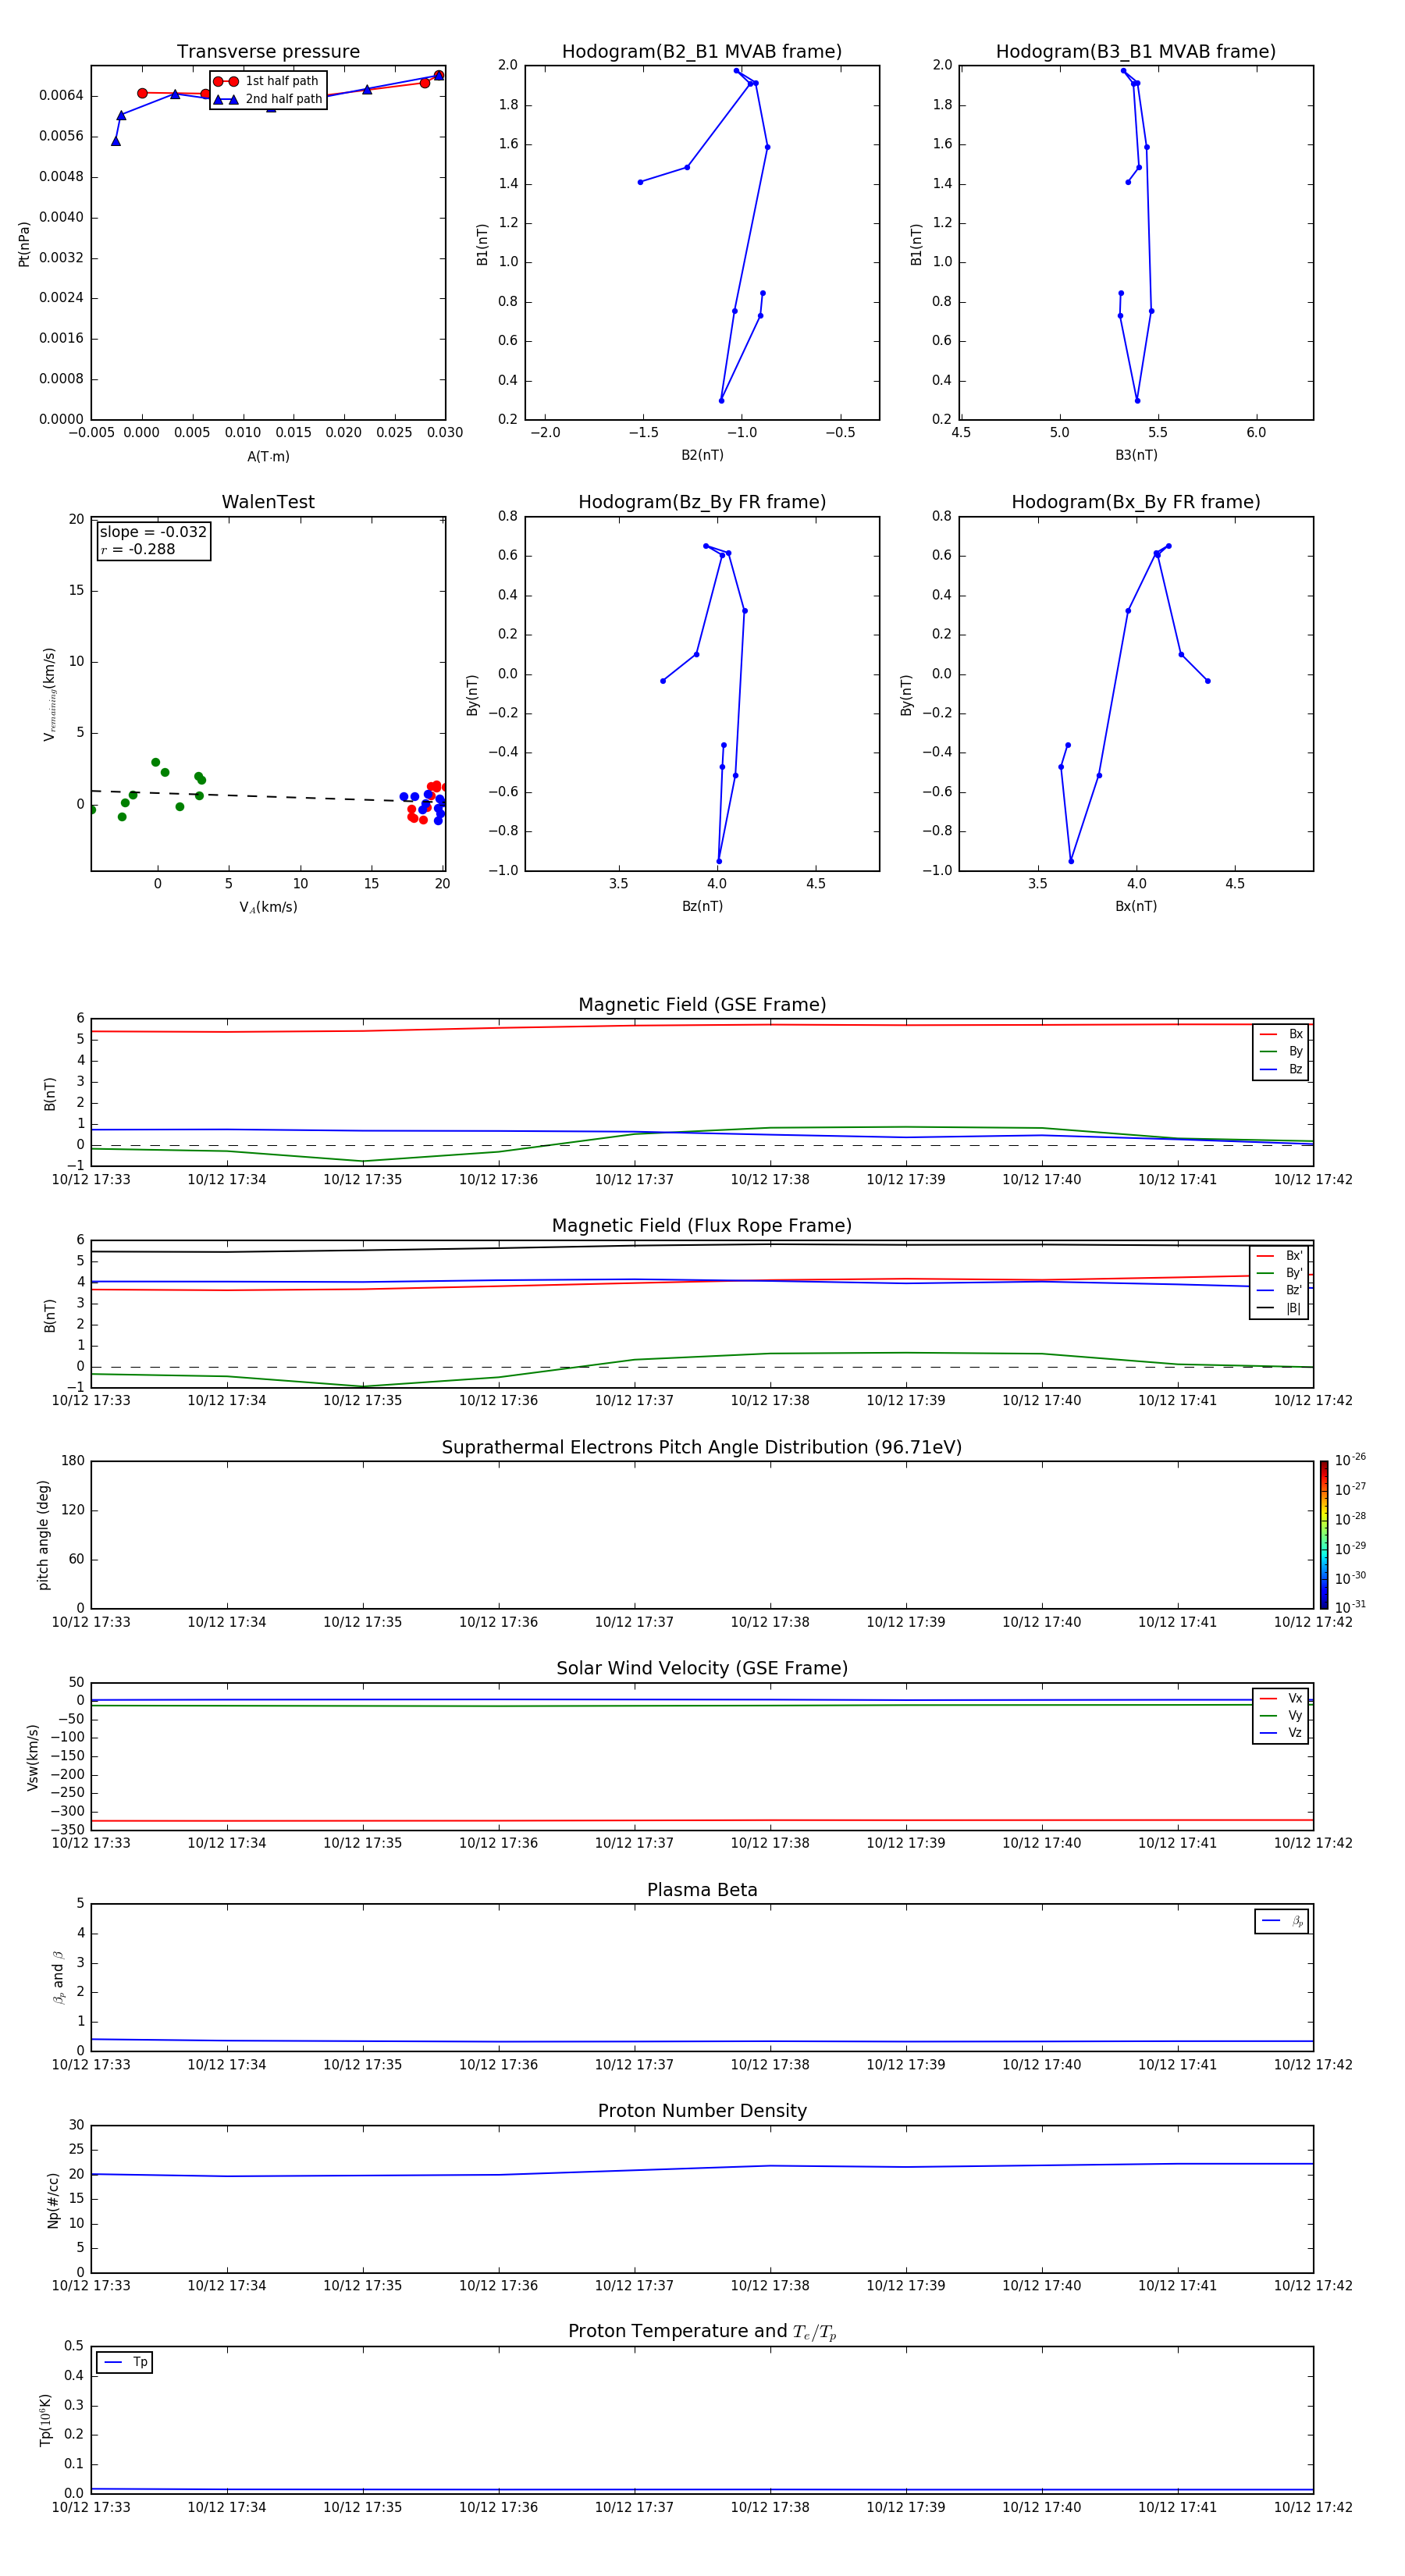Click 'Magnetic Field (Flux Rope Frame)' title

pos(702,1226)
